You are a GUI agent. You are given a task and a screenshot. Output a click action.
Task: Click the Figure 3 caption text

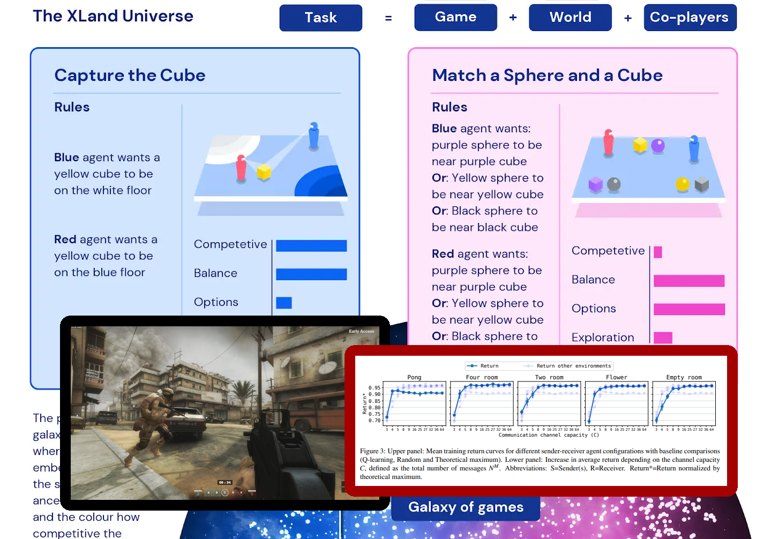point(540,464)
